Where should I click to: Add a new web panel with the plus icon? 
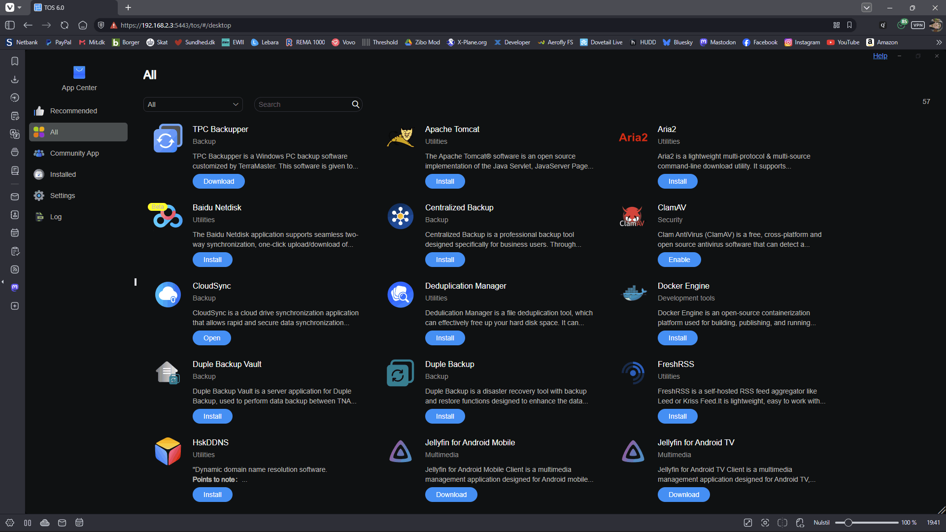coord(14,306)
